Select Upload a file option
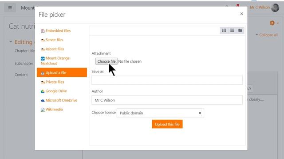284x159 pixels. (62, 72)
